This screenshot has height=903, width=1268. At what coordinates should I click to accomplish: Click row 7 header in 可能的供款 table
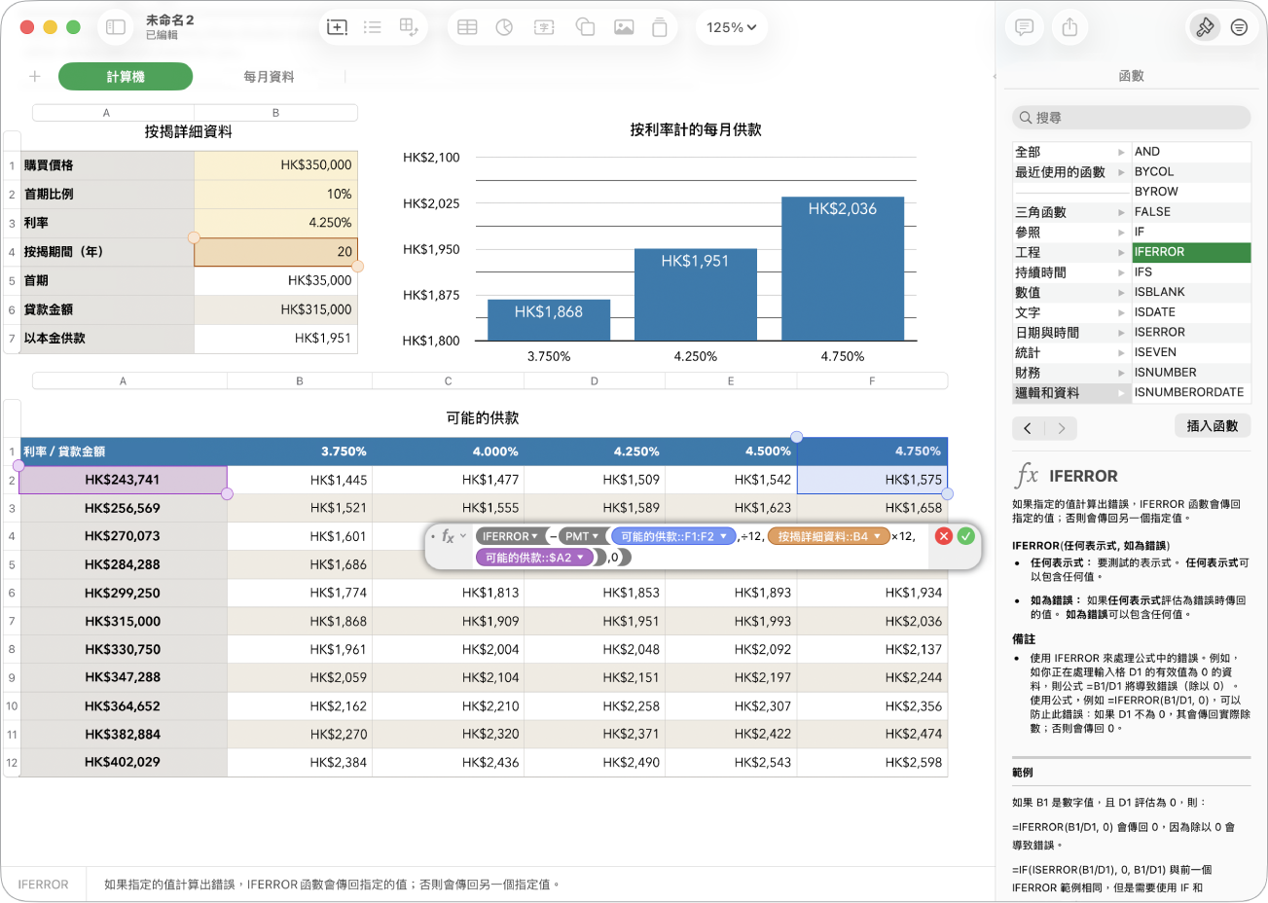(x=12, y=622)
